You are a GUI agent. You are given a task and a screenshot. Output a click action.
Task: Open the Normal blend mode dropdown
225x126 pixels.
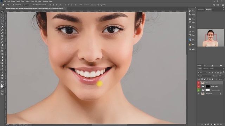tap(204, 76)
